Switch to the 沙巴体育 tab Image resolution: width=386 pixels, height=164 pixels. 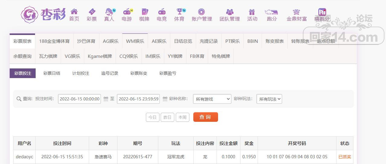pyautogui.click(x=86, y=41)
